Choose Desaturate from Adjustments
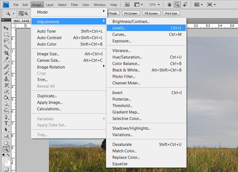The height and width of the screenshot is (172, 238). pyautogui.click(x=146, y=144)
